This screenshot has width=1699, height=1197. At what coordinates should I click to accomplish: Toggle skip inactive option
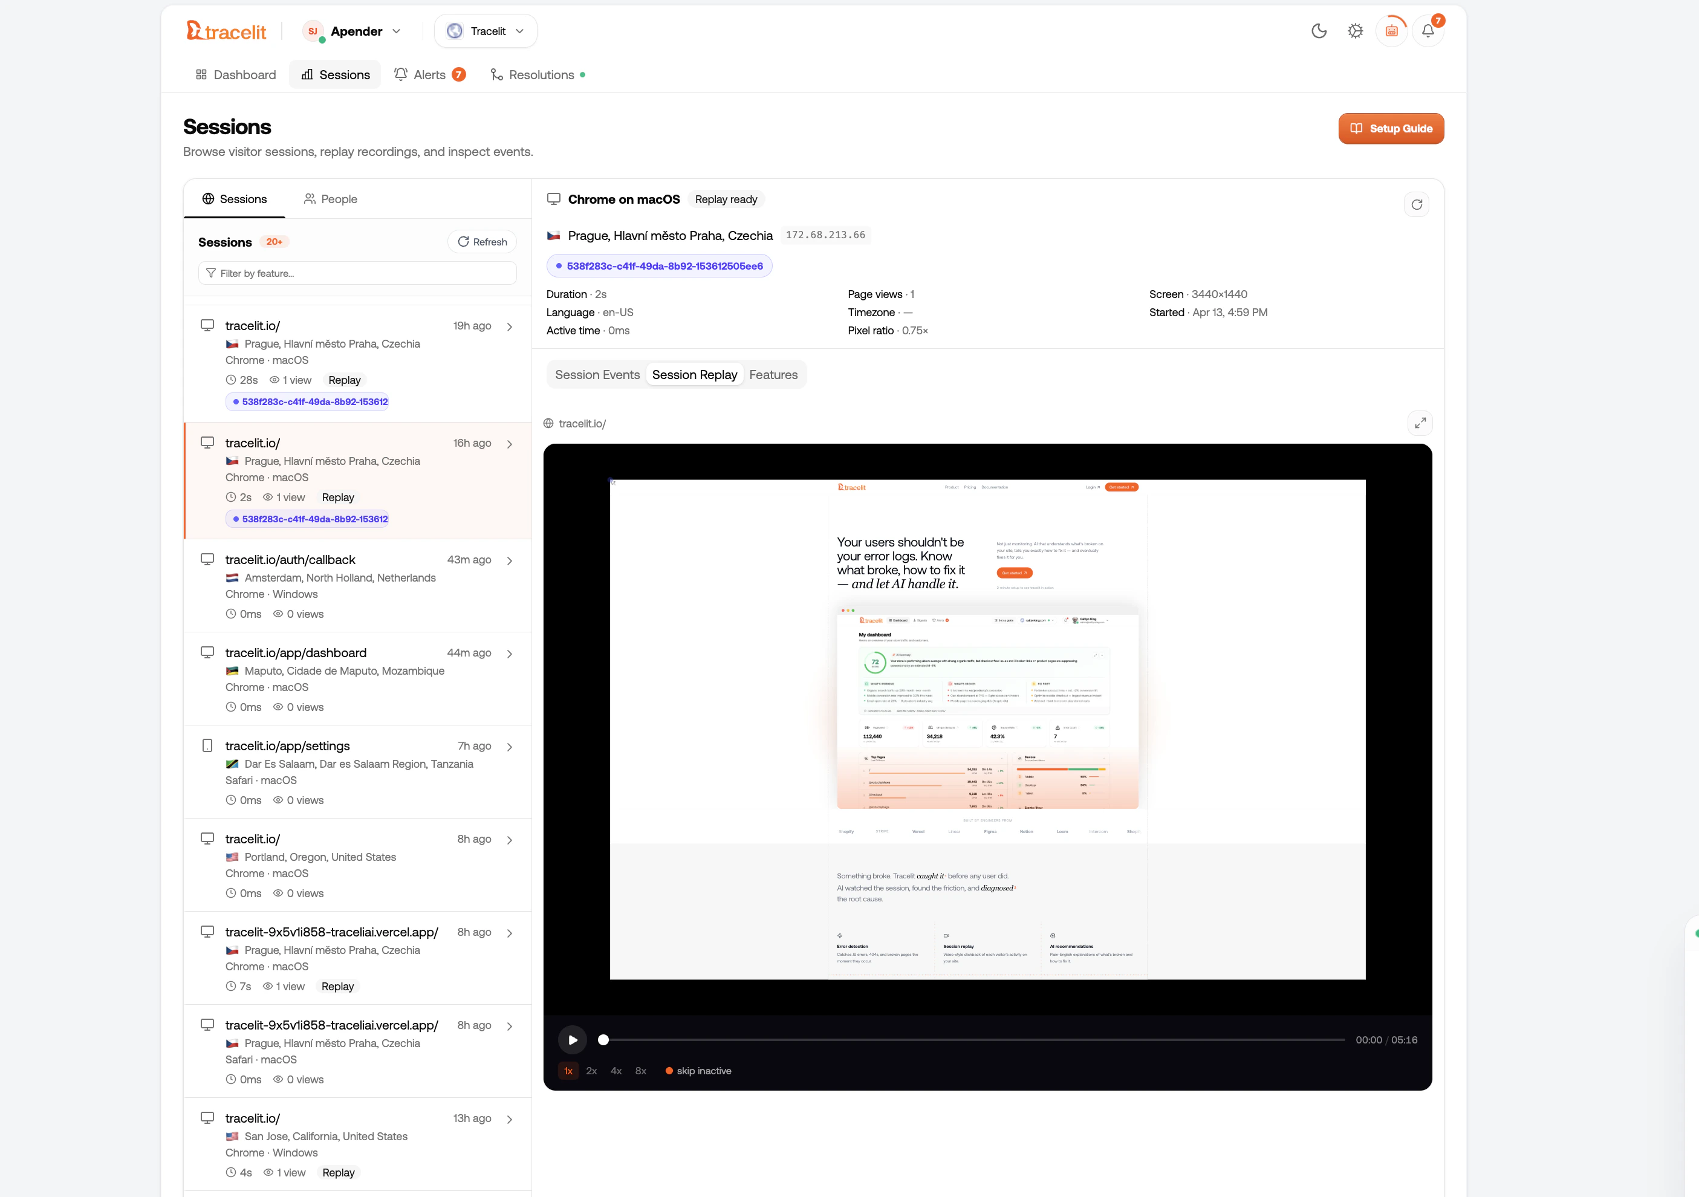(x=698, y=1071)
